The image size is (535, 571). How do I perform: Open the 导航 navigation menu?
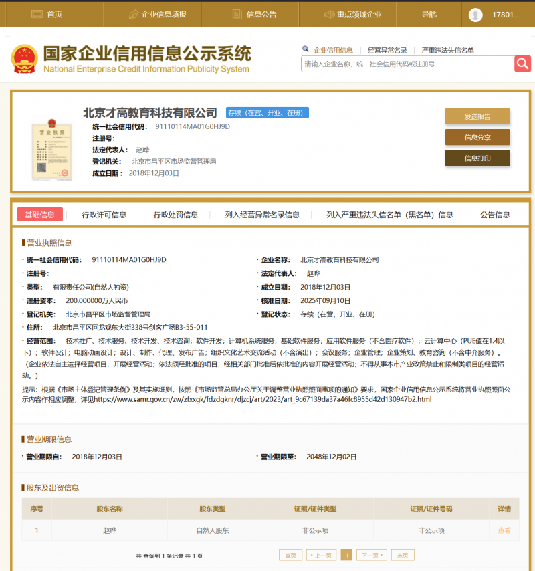[429, 14]
